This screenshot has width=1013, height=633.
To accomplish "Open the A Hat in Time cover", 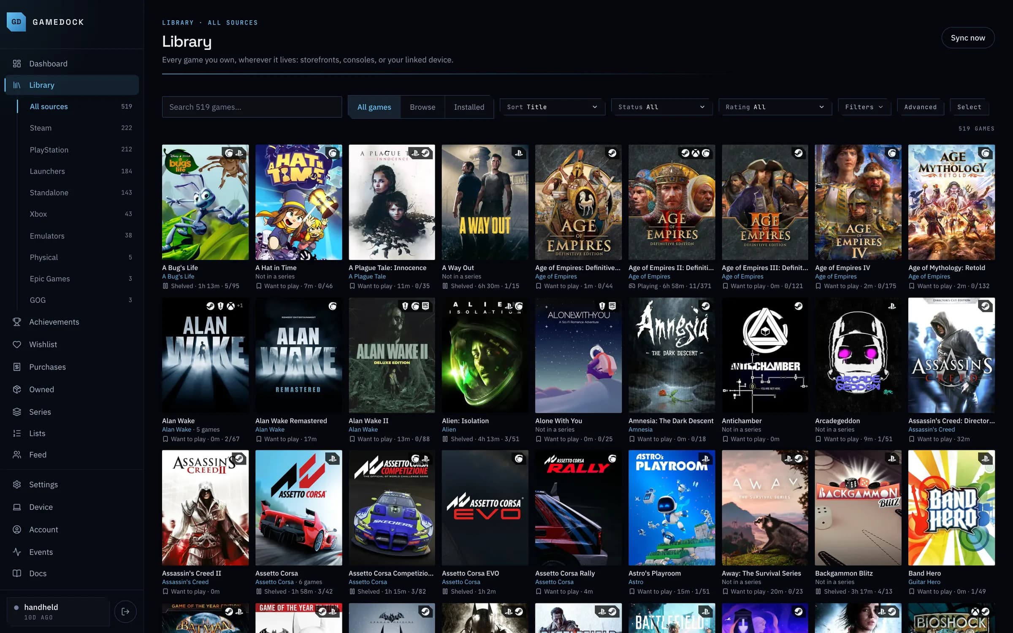I will pyautogui.click(x=299, y=202).
